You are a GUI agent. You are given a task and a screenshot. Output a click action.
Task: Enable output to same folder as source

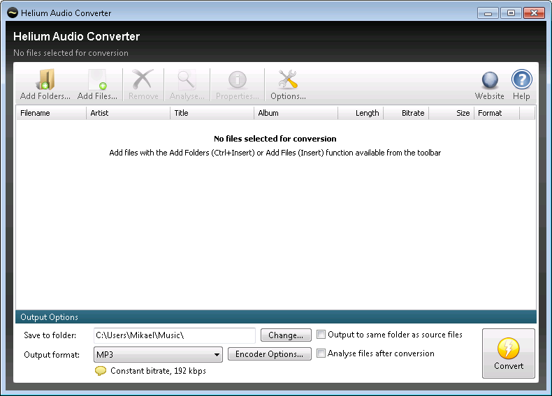coord(321,334)
